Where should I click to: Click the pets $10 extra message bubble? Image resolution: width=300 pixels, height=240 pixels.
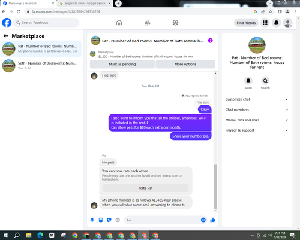click(x=160, y=123)
